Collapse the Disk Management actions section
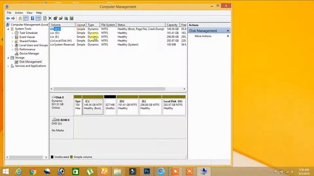 [228, 31]
